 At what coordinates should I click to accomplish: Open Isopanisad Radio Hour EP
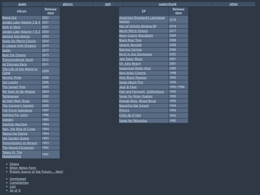(135, 68)
